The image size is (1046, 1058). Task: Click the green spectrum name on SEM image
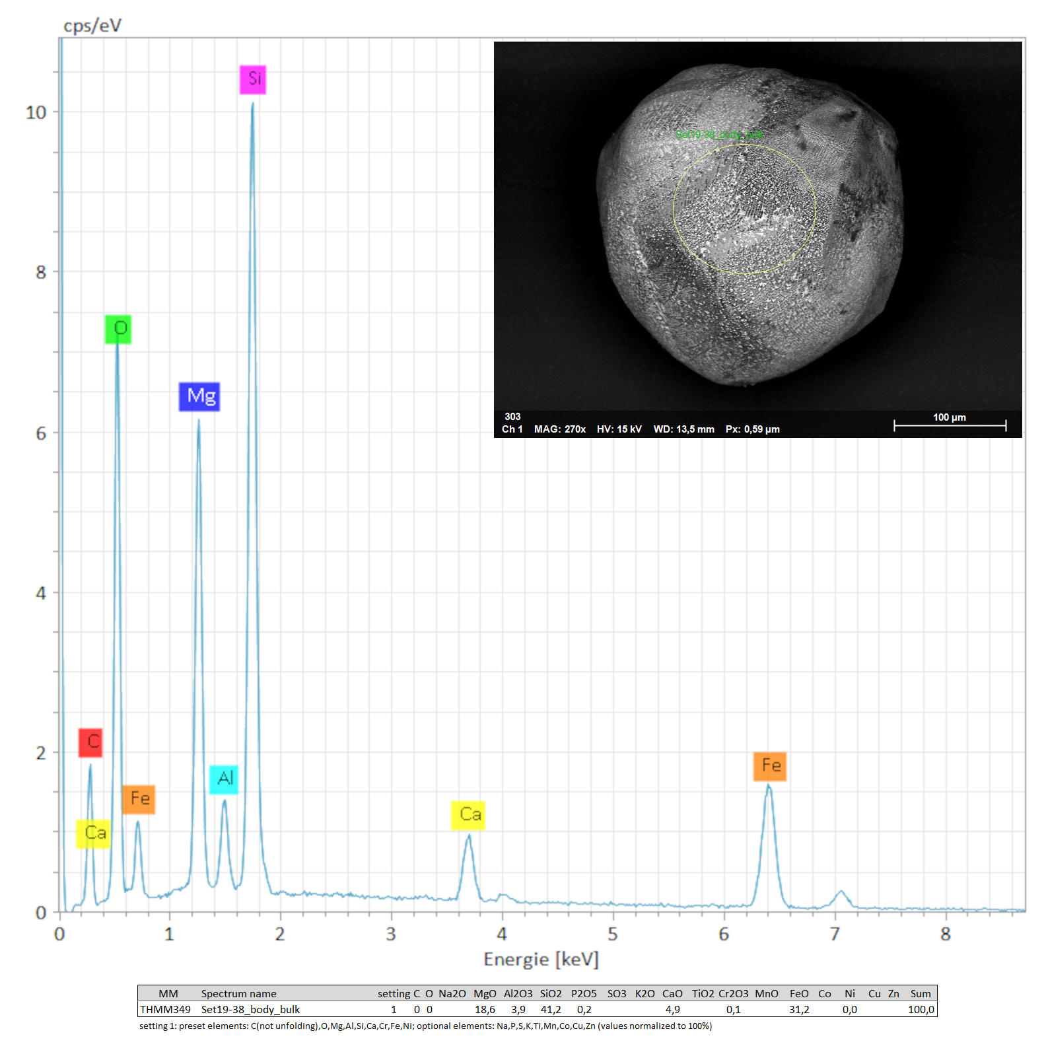pos(719,135)
